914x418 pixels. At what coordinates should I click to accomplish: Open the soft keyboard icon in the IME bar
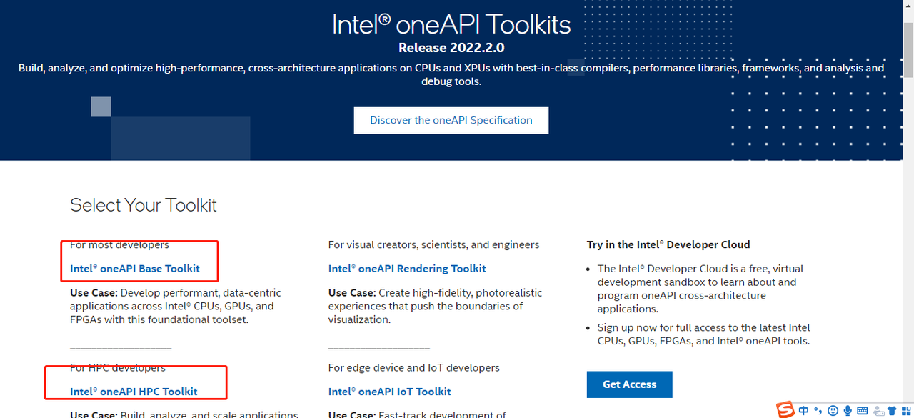coord(862,411)
